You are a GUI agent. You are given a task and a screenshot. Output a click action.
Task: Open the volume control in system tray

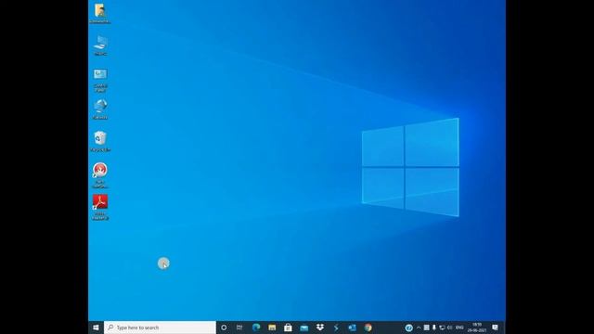click(x=449, y=328)
